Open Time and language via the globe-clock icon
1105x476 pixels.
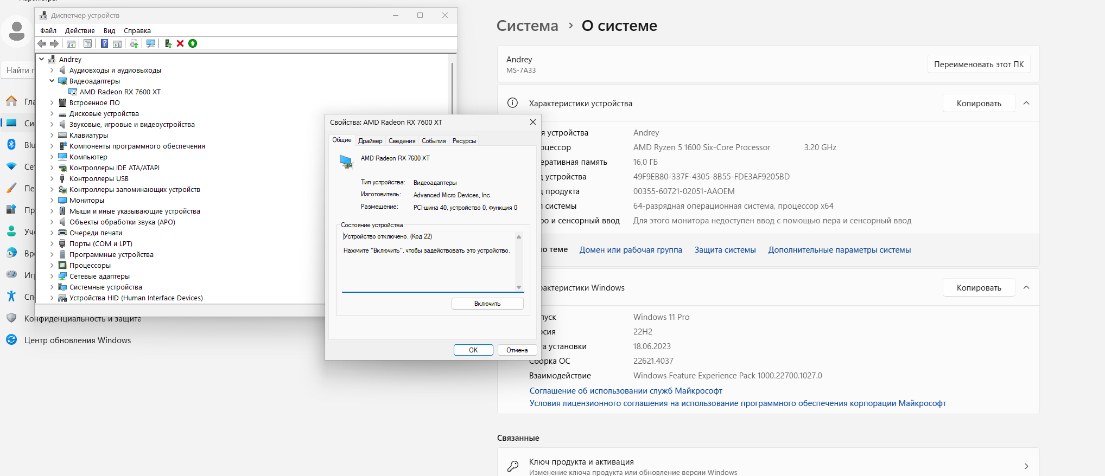pyautogui.click(x=11, y=253)
